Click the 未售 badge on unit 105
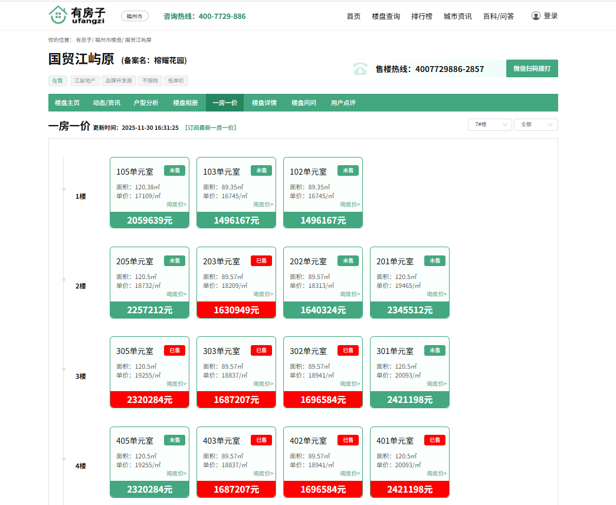Image resolution: width=616 pixels, height=505 pixels. click(x=174, y=170)
